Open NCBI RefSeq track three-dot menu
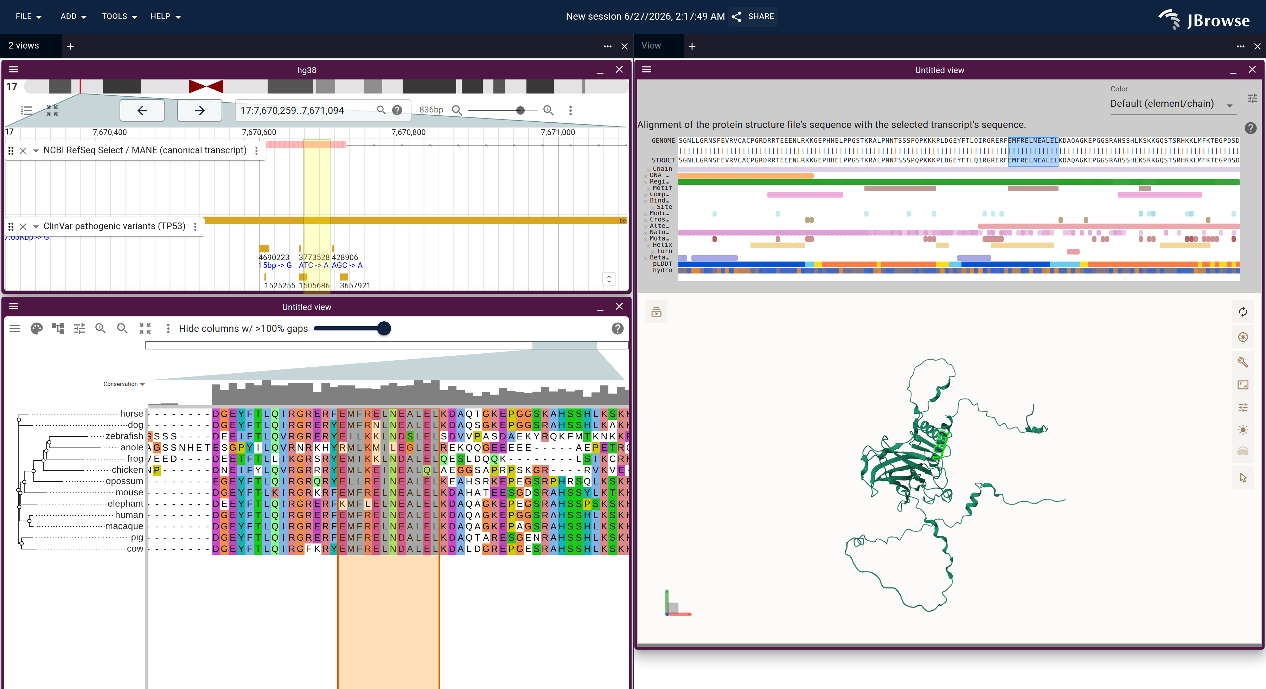This screenshot has height=689, width=1266. point(256,151)
